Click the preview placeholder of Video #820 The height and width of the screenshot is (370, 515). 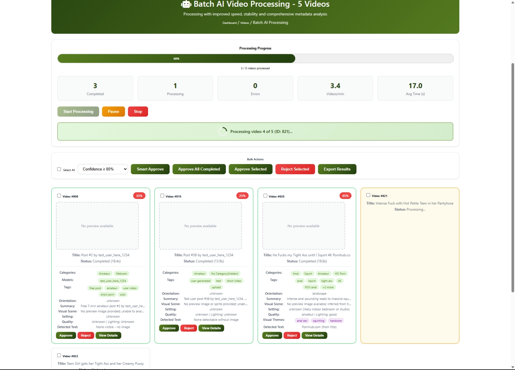point(303,226)
